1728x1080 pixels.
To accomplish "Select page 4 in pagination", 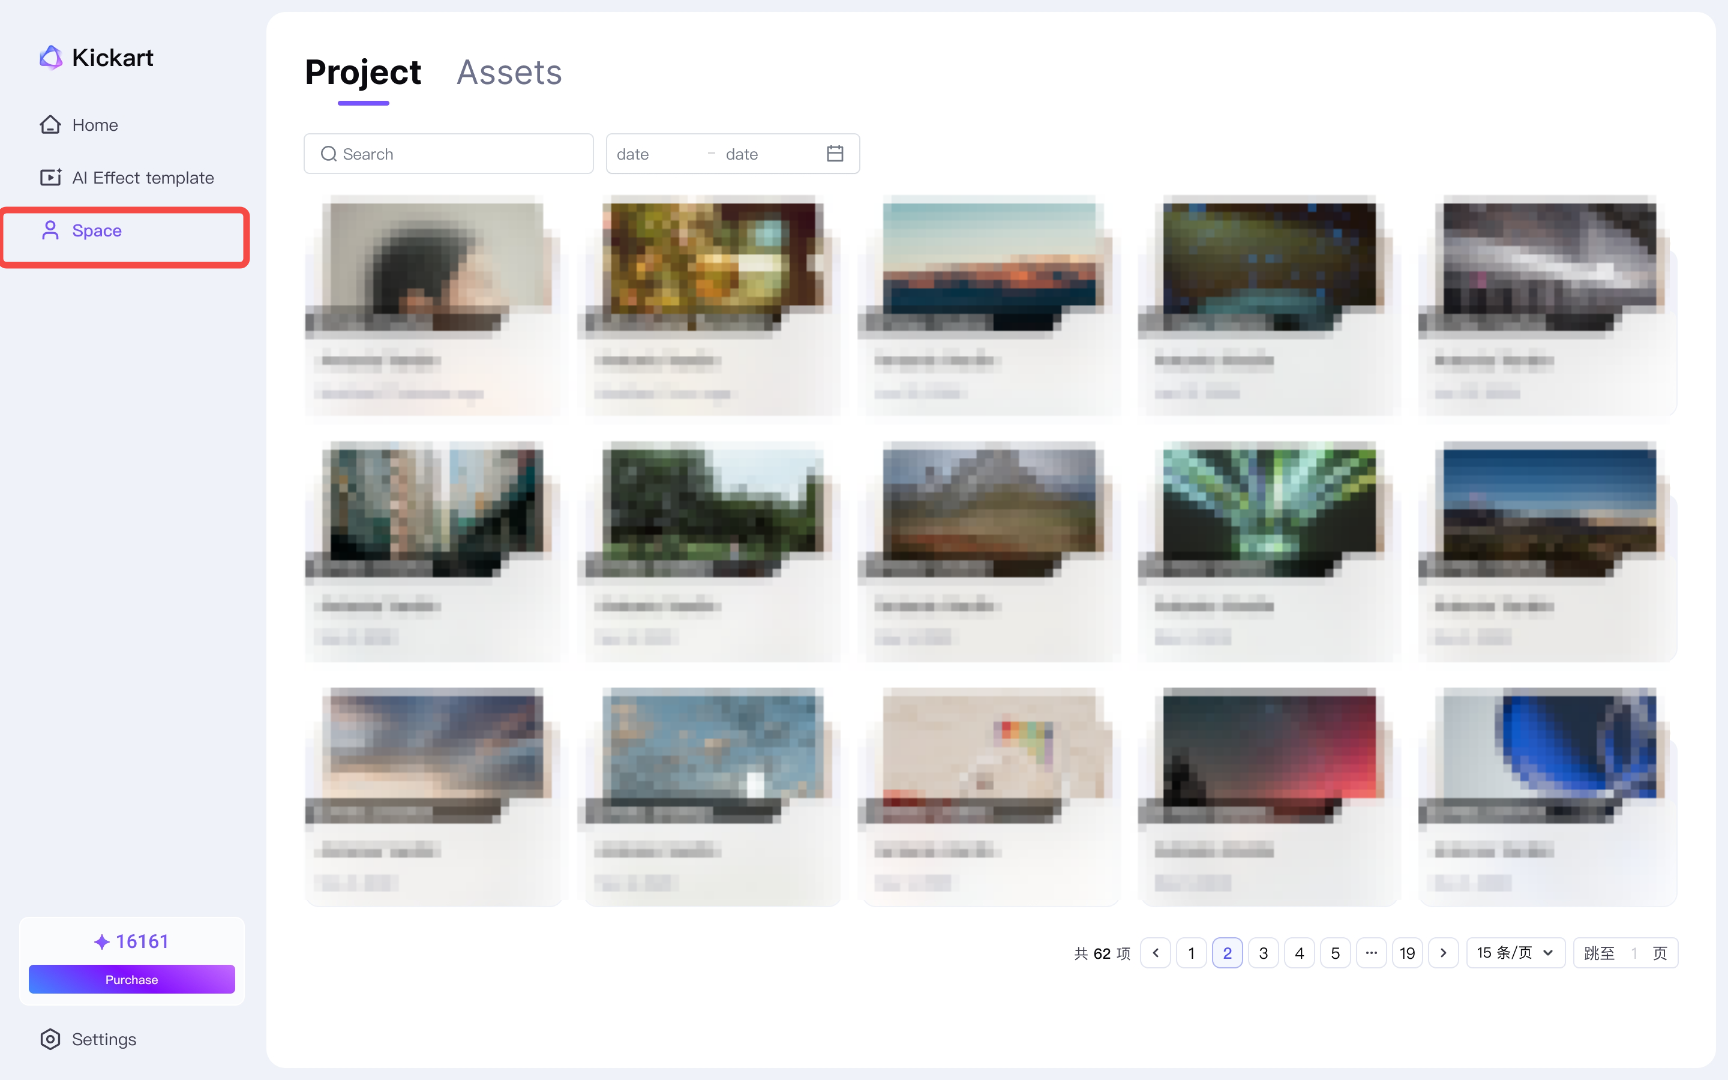I will tap(1300, 953).
